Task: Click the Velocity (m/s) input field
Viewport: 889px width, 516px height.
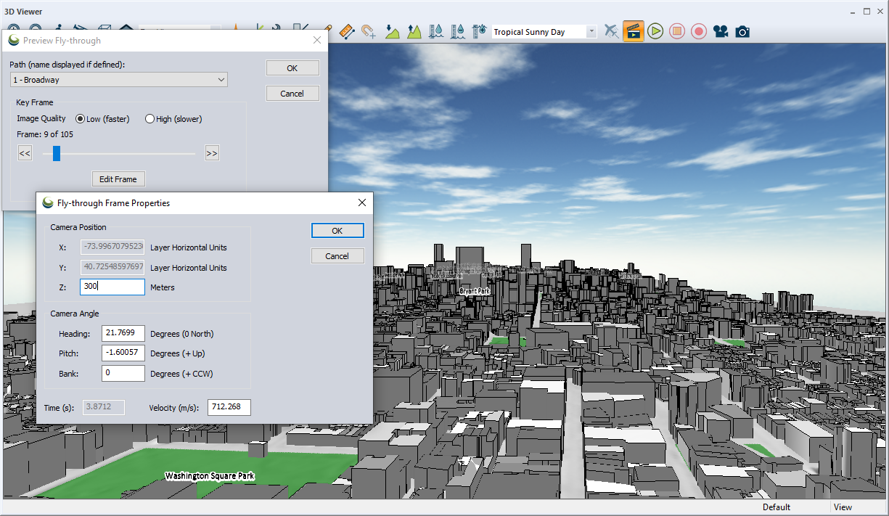Action: (229, 407)
